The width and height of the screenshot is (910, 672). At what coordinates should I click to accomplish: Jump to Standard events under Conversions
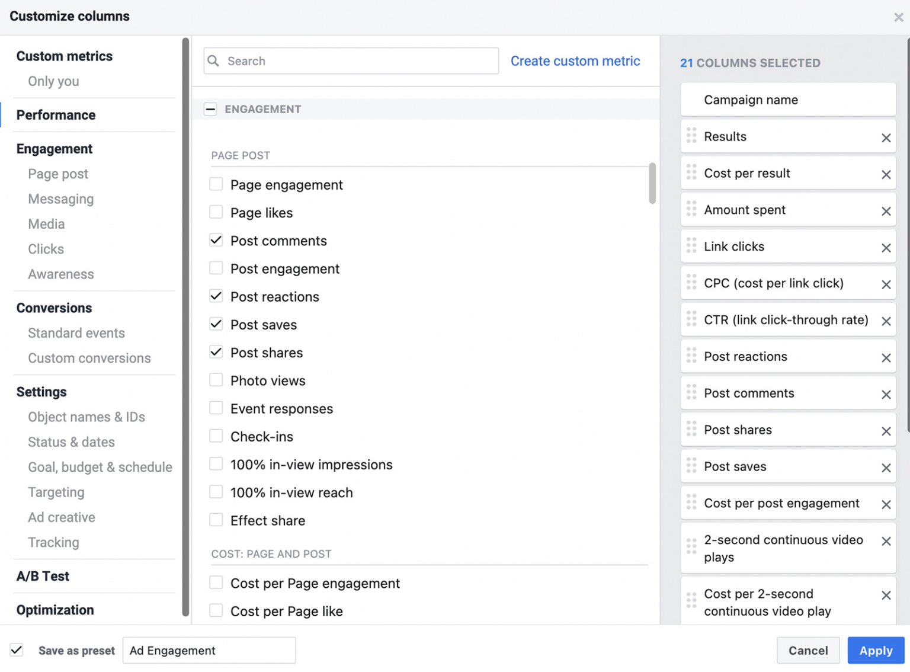(x=76, y=333)
